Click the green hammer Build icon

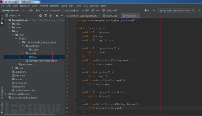tap(154, 10)
